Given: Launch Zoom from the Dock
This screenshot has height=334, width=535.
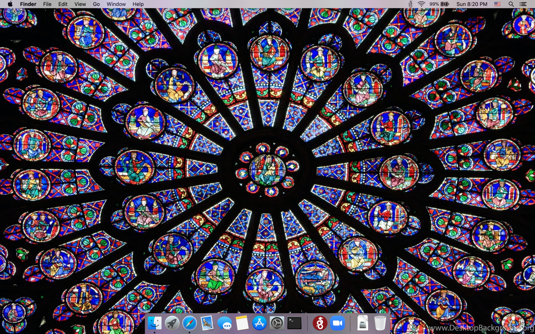Looking at the screenshot, I should (x=338, y=323).
